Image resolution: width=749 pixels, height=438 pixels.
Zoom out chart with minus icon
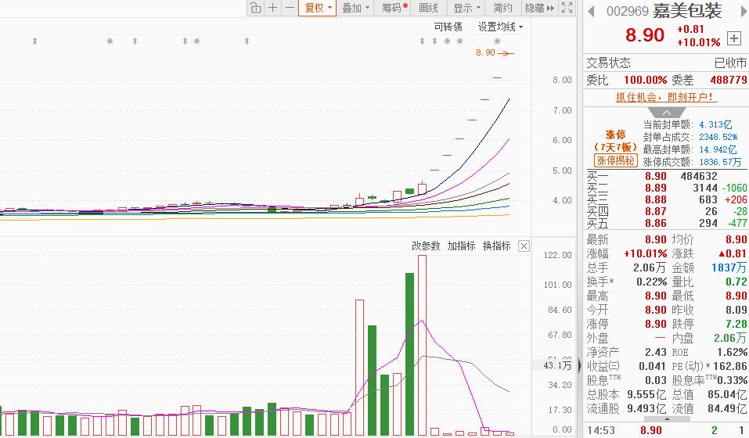pyautogui.click(x=290, y=8)
